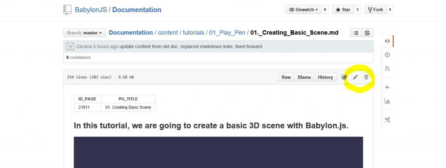View the Raw file
446x168 pixels.
(286, 77)
